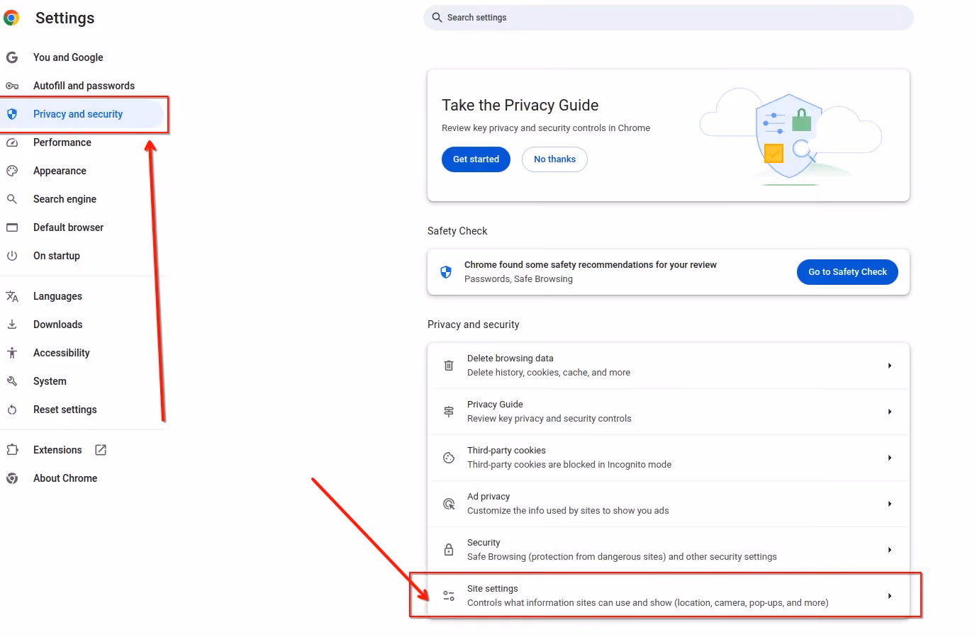Dismiss Privacy Guide with No thanks
Screen dimensions: 977x637
coord(554,159)
